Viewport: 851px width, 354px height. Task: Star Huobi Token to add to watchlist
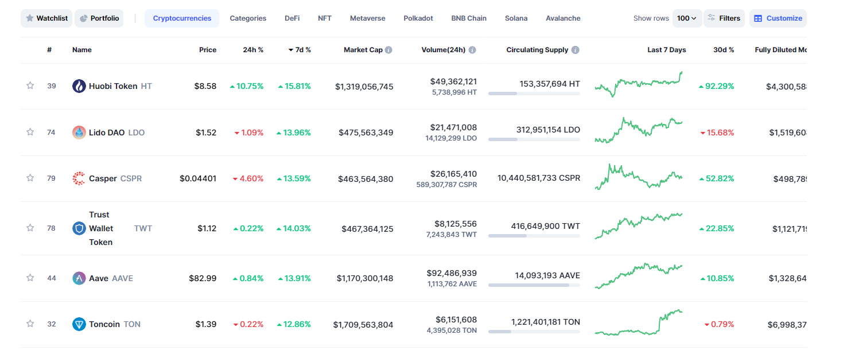pyautogui.click(x=30, y=86)
